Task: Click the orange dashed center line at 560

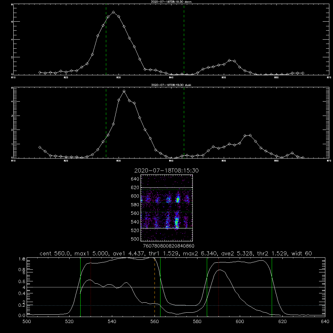Action: click(x=155, y=287)
